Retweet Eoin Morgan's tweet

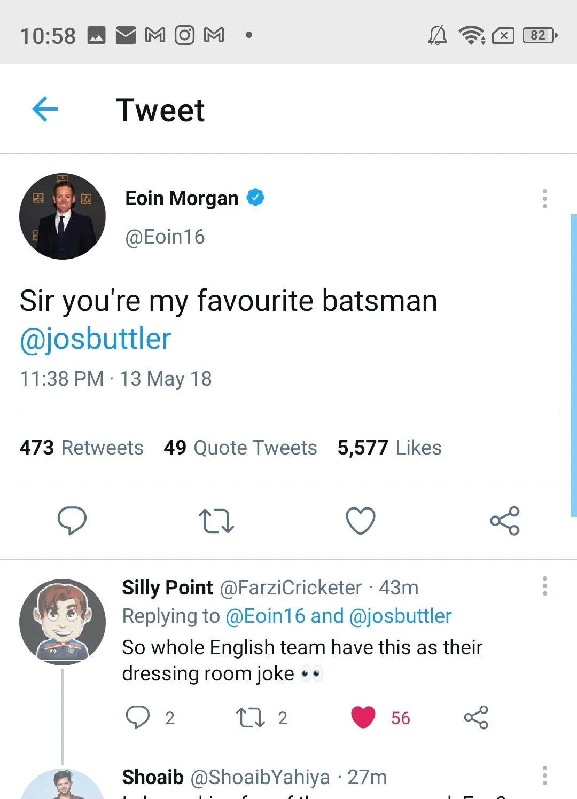point(216,521)
